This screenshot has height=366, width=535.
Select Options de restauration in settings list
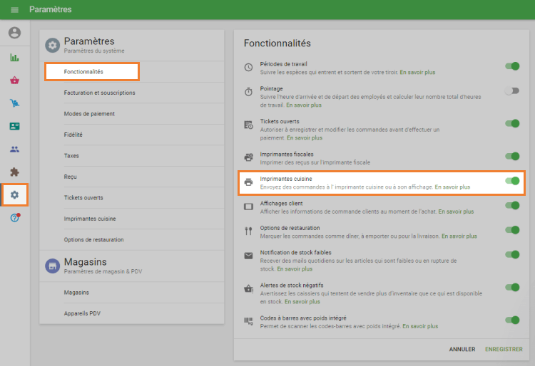tap(93, 239)
